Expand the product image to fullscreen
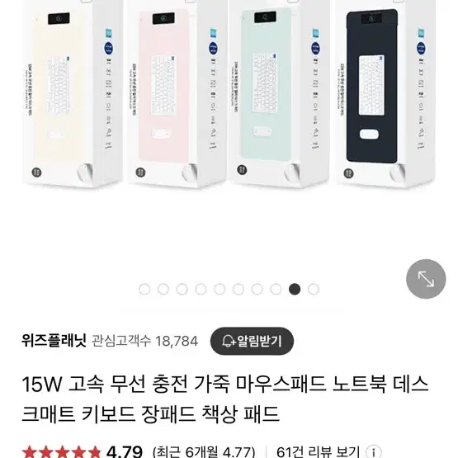This screenshot has height=458, width=458. click(x=426, y=279)
